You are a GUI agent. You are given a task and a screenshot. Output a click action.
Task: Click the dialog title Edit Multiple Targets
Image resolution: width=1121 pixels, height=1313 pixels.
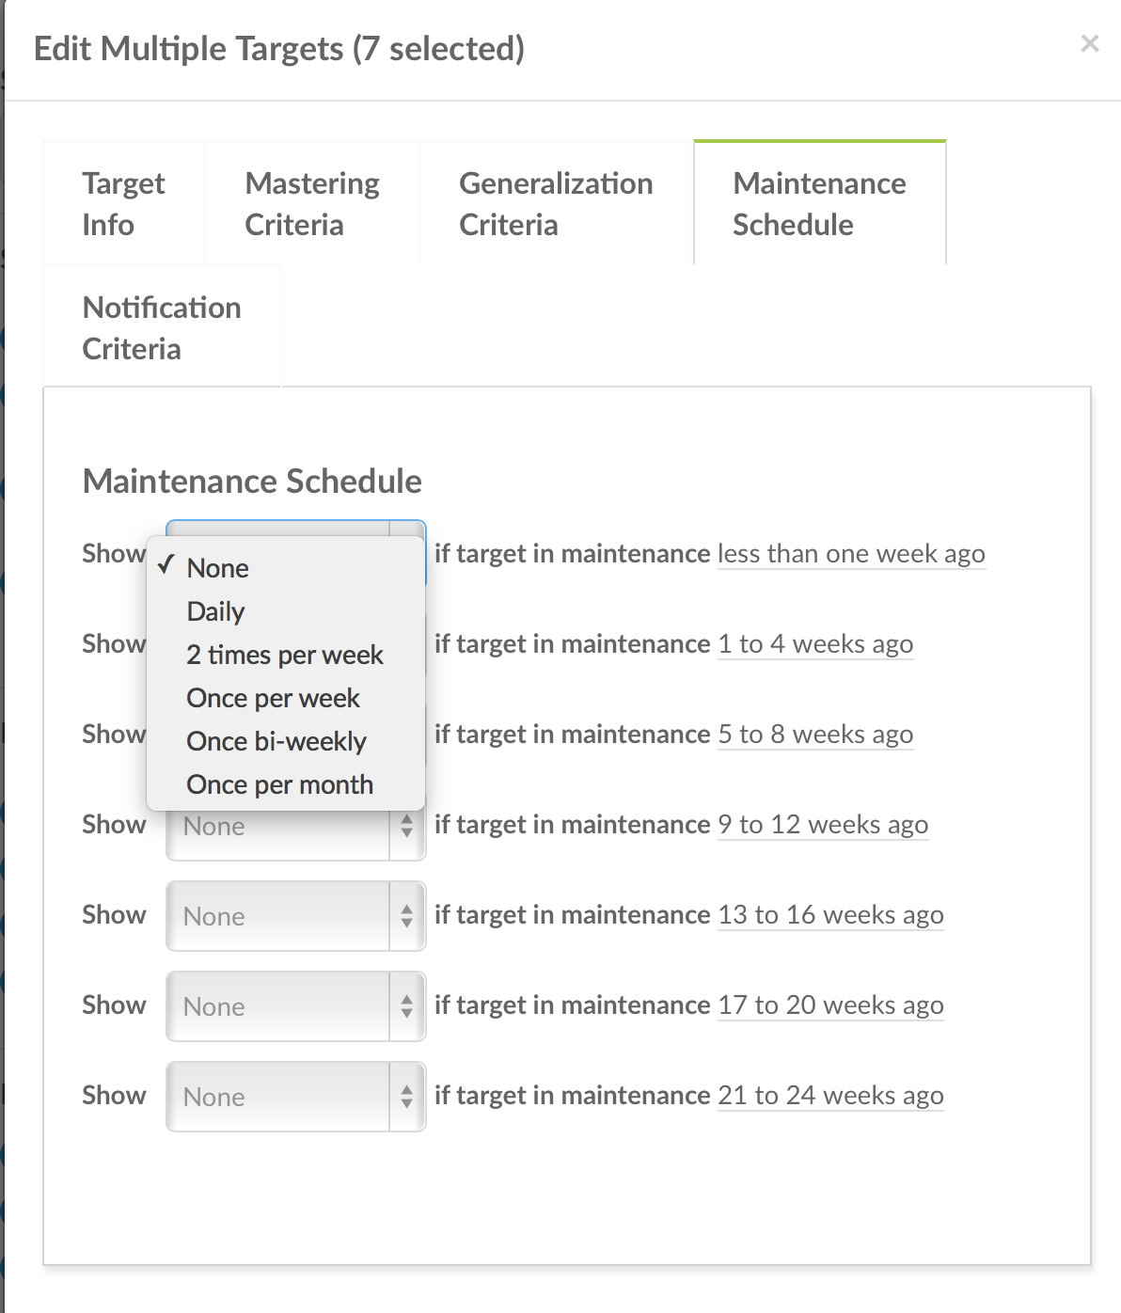click(279, 49)
